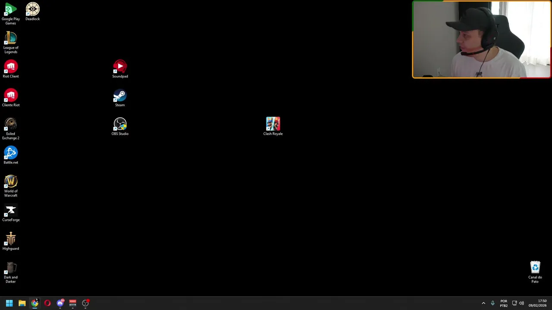552x310 pixels.
Task: Open OBS Studio from the taskbar
Action: click(x=85, y=303)
